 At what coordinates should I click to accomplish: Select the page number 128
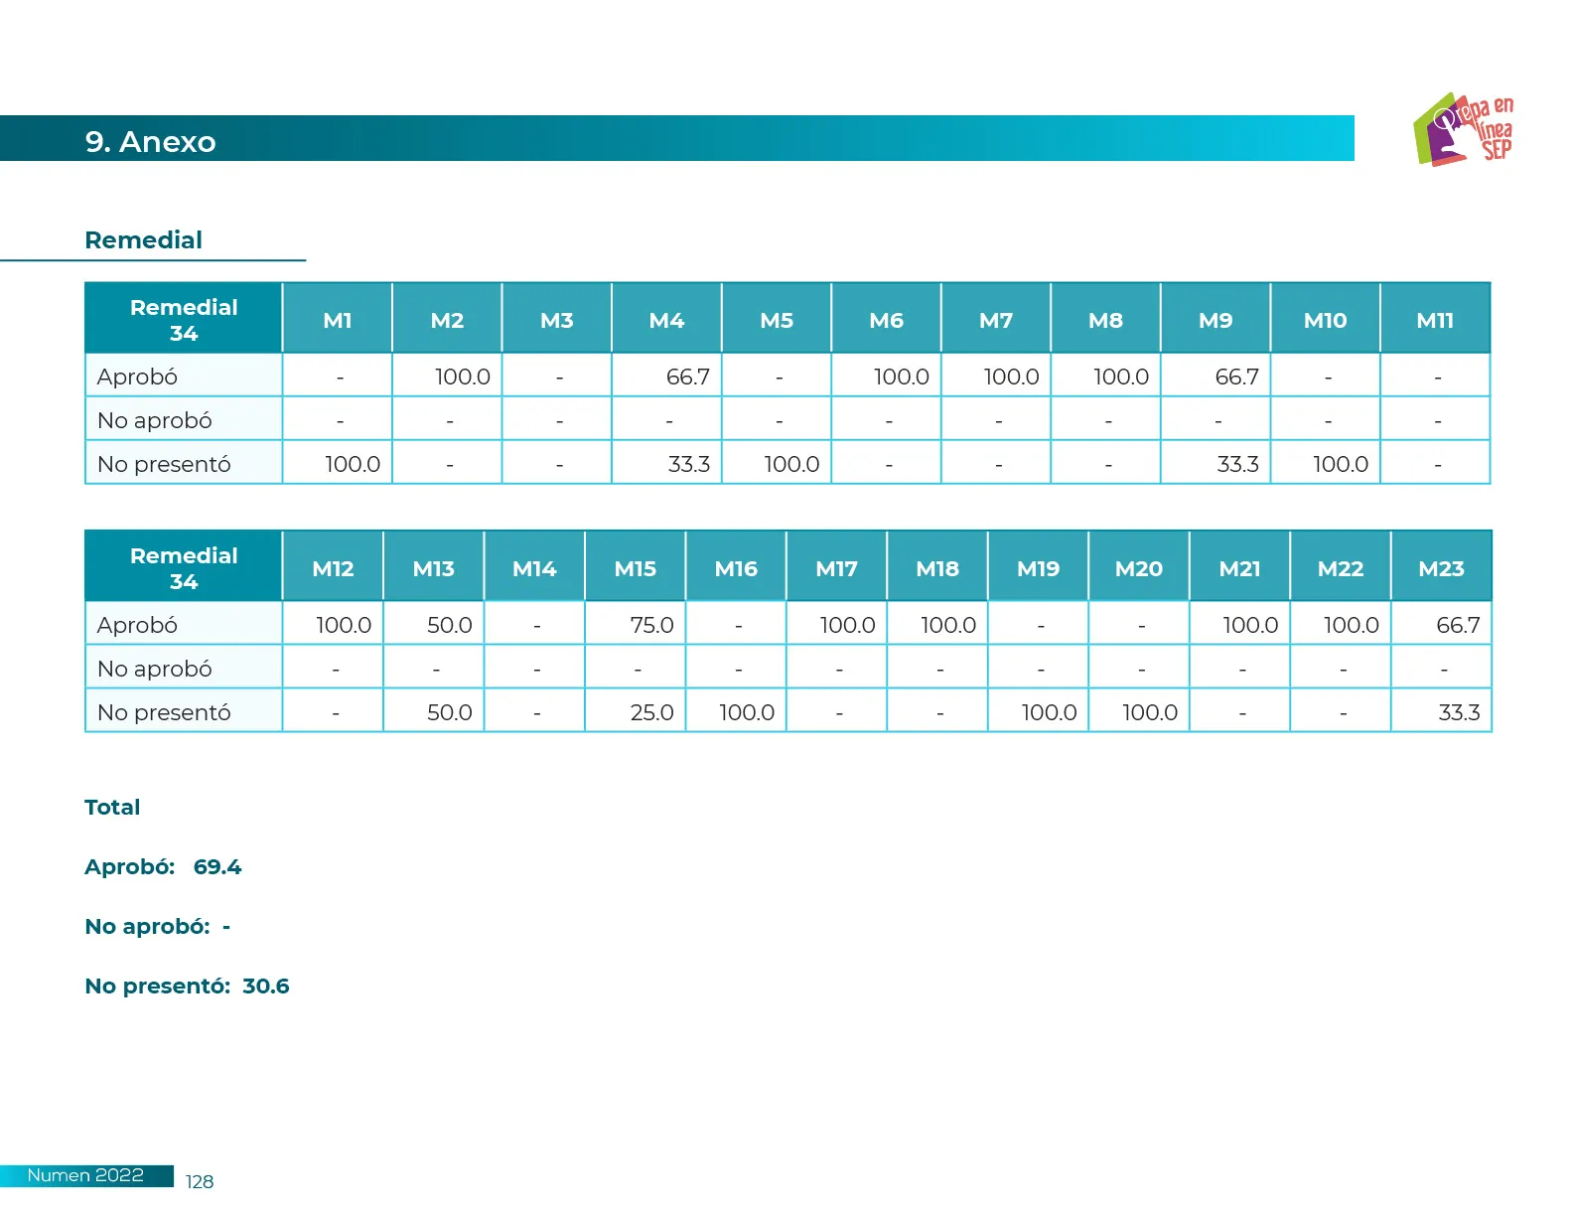[200, 1181]
